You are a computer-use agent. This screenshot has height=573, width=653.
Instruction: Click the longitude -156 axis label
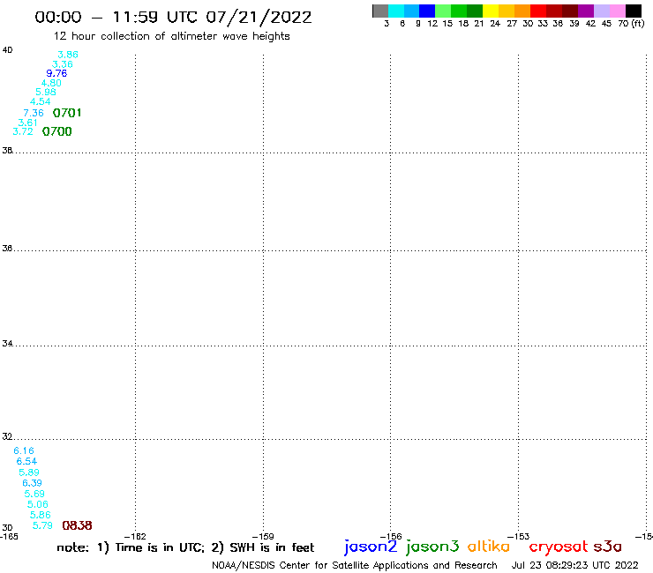(391, 536)
